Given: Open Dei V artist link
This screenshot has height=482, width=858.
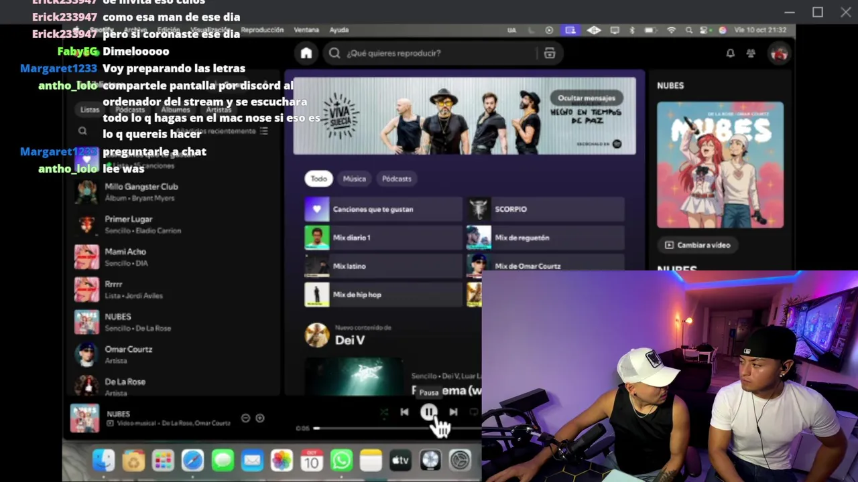Looking at the screenshot, I should tap(350, 340).
